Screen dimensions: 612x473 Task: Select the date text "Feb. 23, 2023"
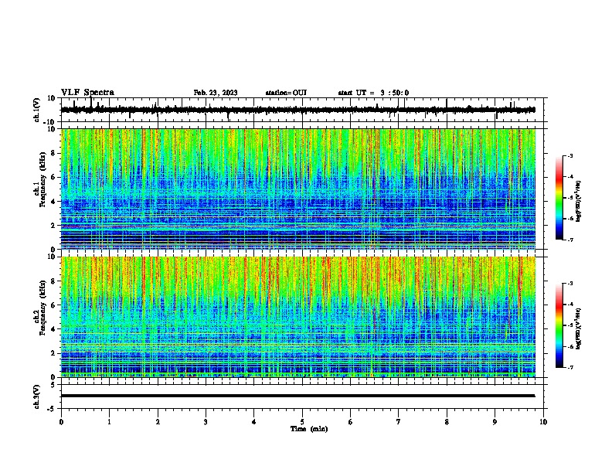pyautogui.click(x=216, y=93)
